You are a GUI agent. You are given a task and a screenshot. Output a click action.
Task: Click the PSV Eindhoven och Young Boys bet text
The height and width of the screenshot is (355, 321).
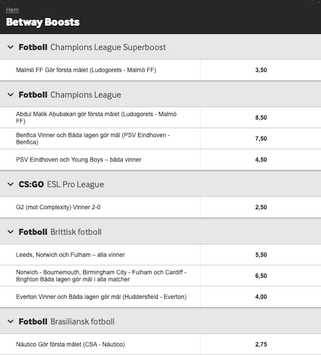(78, 159)
